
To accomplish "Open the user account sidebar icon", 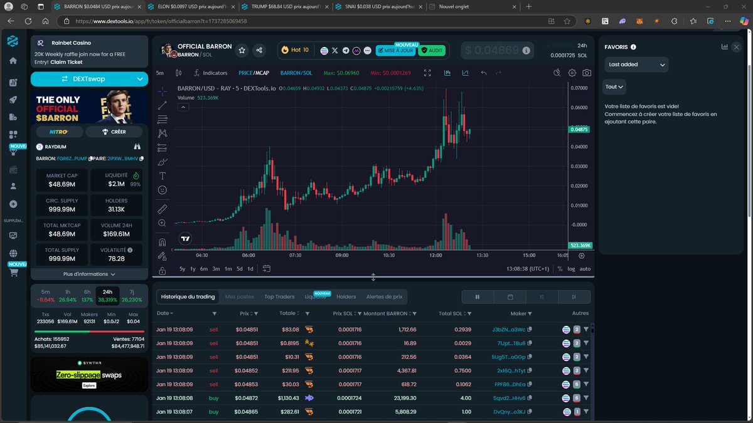I will point(13,186).
